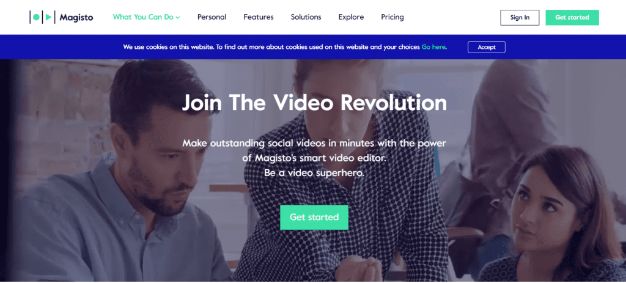Click the green circle in the Magisto logo

(x=36, y=17)
